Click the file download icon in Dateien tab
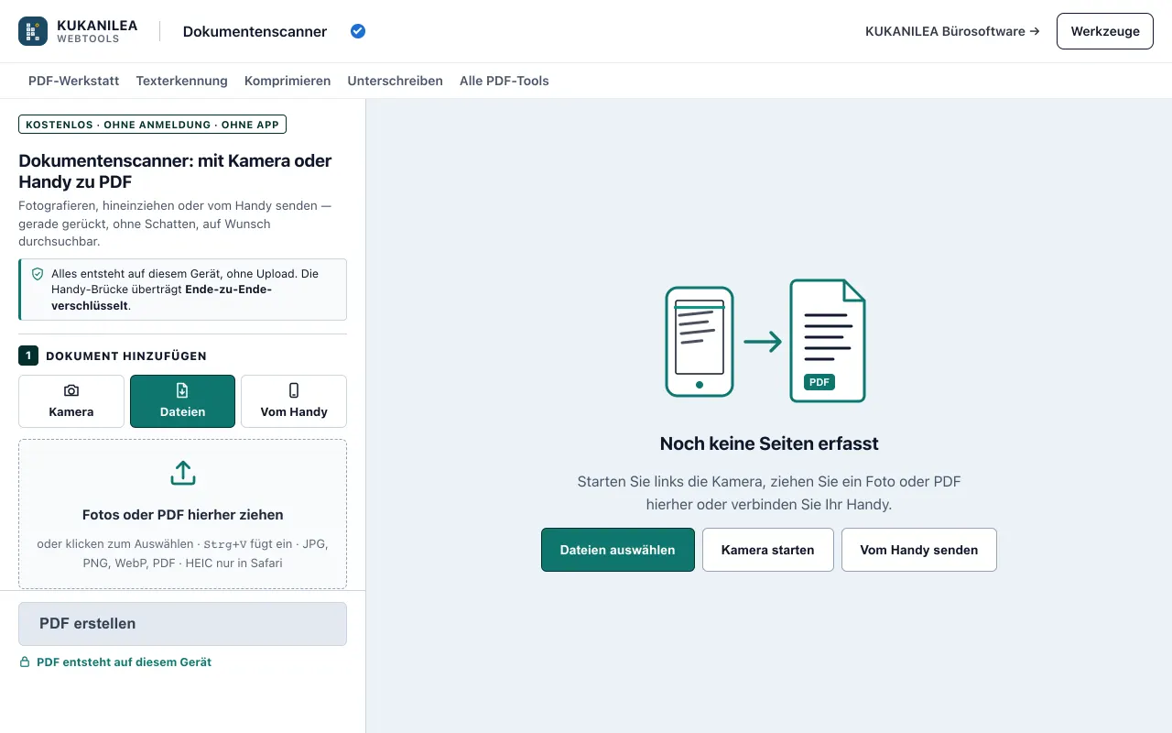This screenshot has width=1172, height=733. point(182,390)
